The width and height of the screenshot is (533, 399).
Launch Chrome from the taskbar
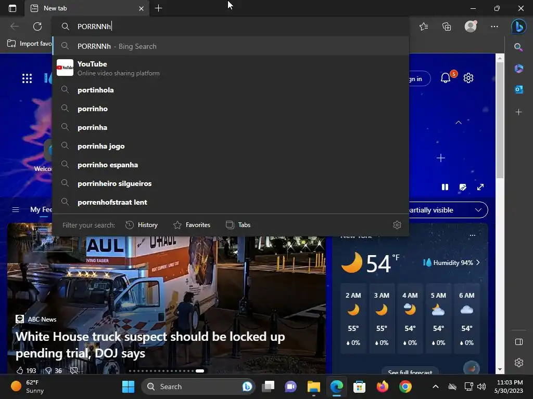coord(405,387)
